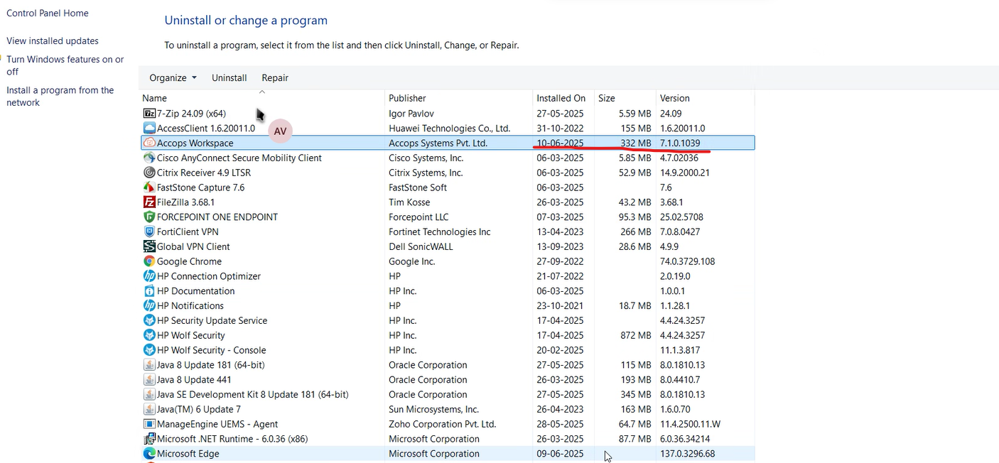Click the Microsoft Edge icon
The width and height of the screenshot is (999, 463).
click(x=149, y=454)
